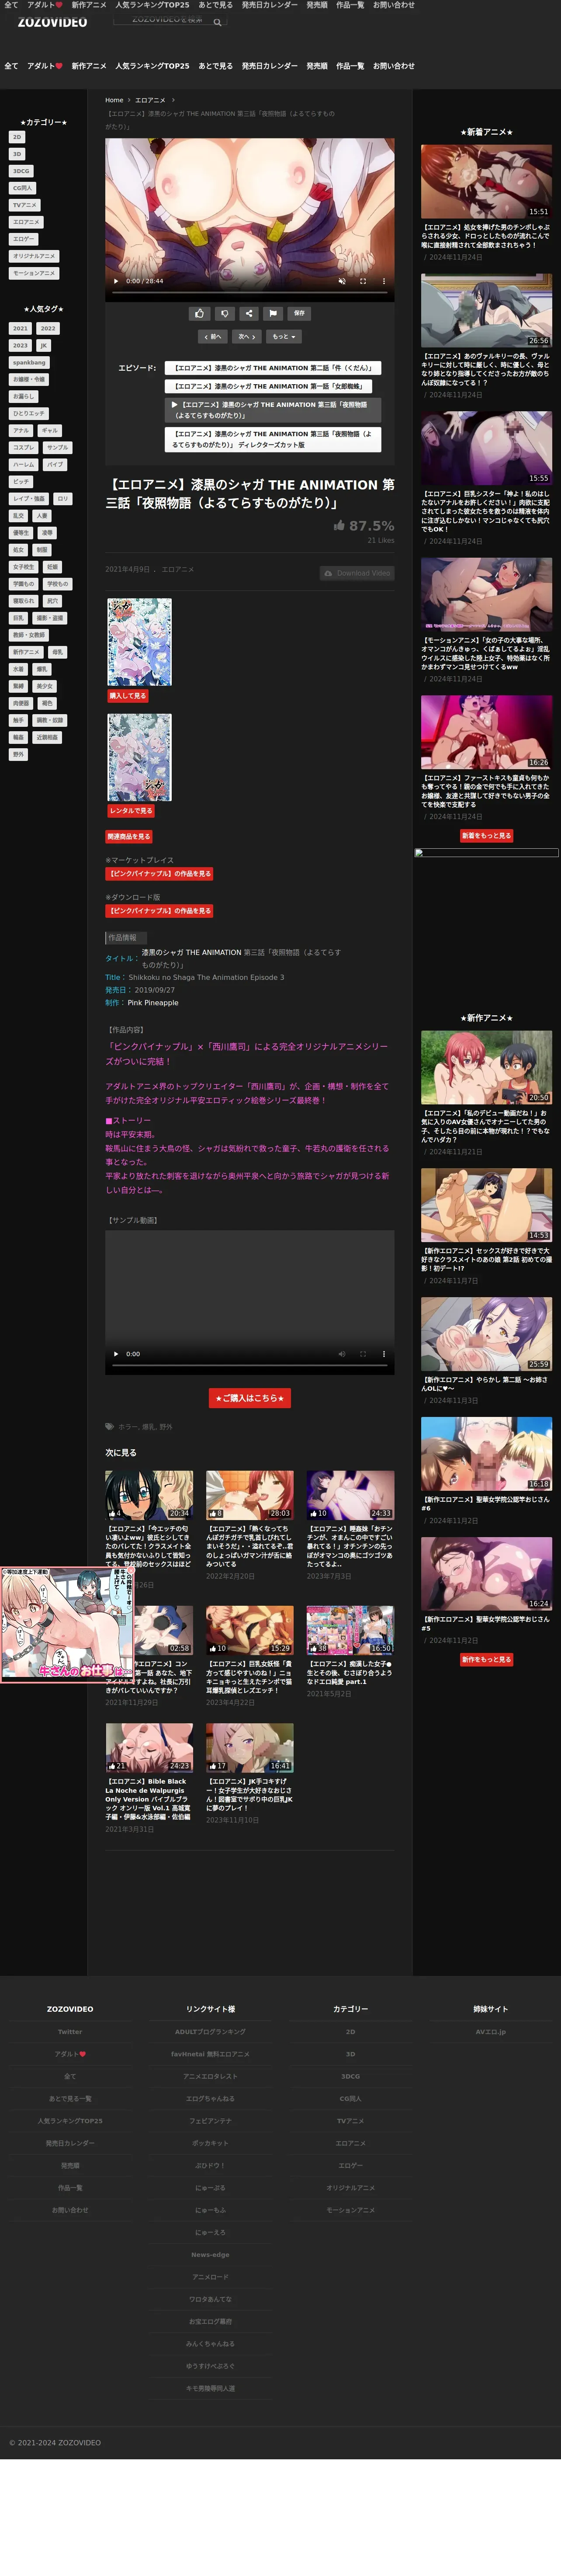Select the 3DCG category in sidebar
This screenshot has height=2576, width=561.
[21, 171]
